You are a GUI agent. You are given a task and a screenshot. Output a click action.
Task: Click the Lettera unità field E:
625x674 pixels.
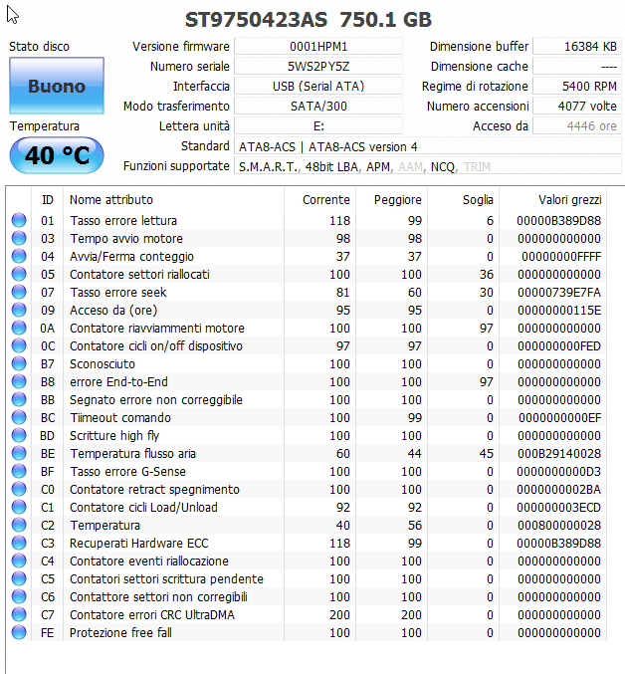[318, 126]
